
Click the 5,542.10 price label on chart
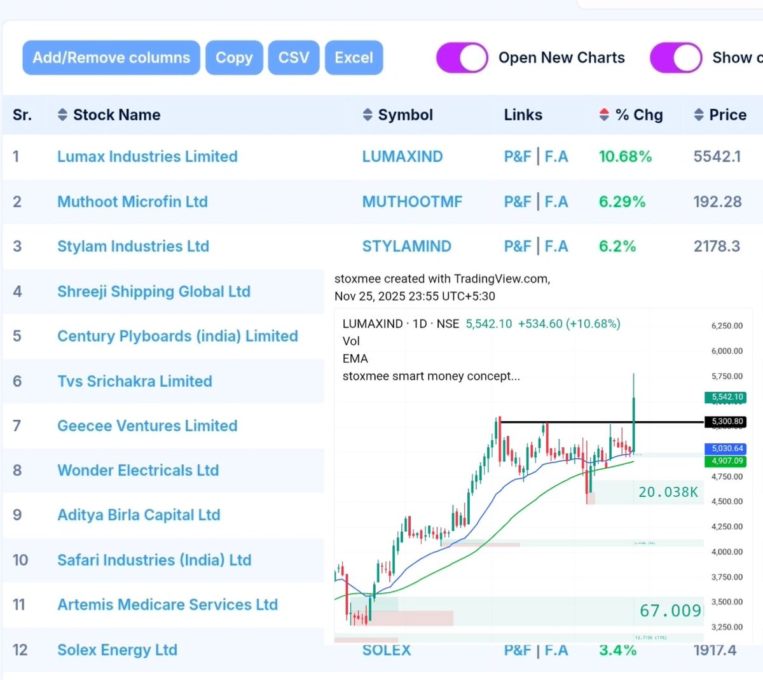pos(725,397)
